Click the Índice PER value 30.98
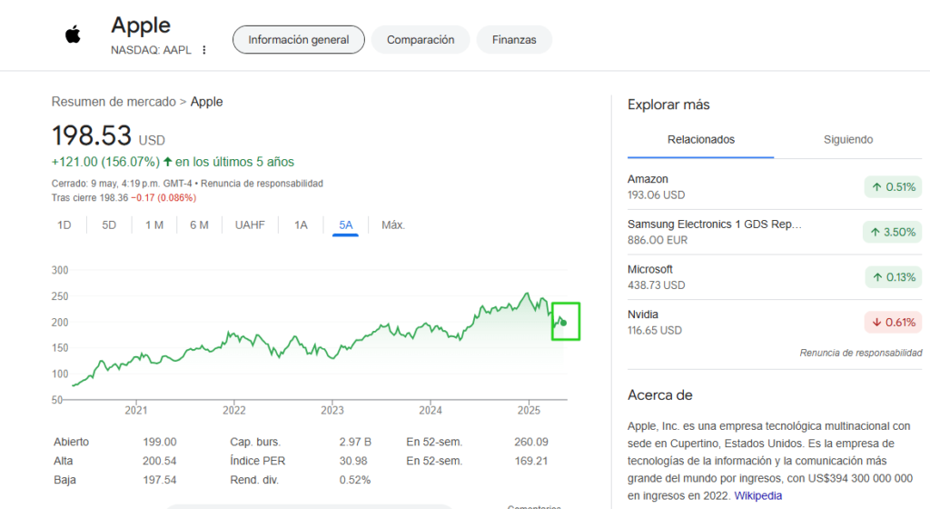The width and height of the screenshot is (930, 509). [x=353, y=461]
